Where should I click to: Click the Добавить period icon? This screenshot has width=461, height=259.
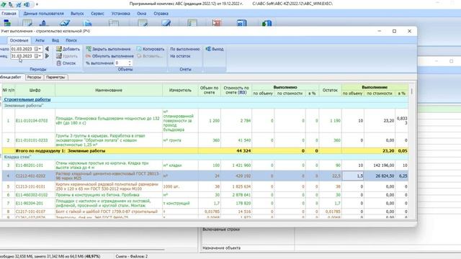coord(59,49)
